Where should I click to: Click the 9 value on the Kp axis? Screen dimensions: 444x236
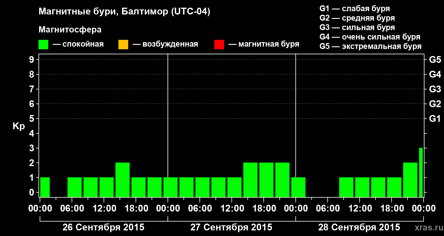[x=32, y=60]
